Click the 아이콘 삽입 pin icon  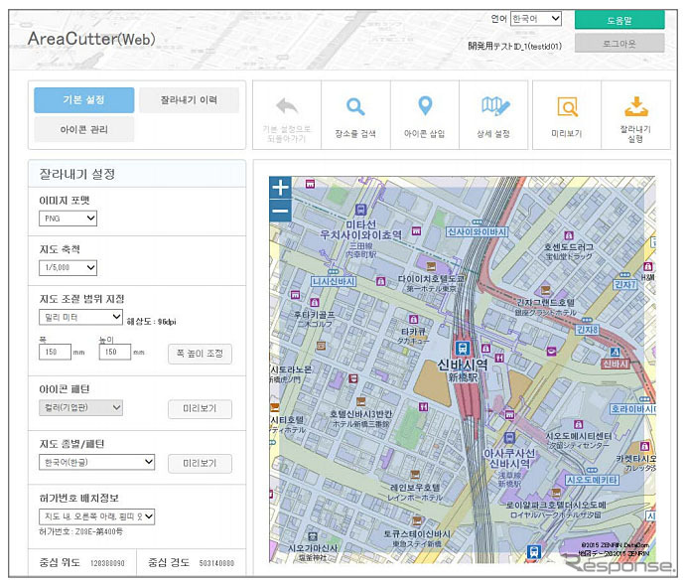[425, 107]
